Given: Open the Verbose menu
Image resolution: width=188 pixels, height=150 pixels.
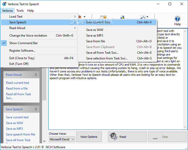Looking at the screenshot, I should pyautogui.click(x=8, y=11).
